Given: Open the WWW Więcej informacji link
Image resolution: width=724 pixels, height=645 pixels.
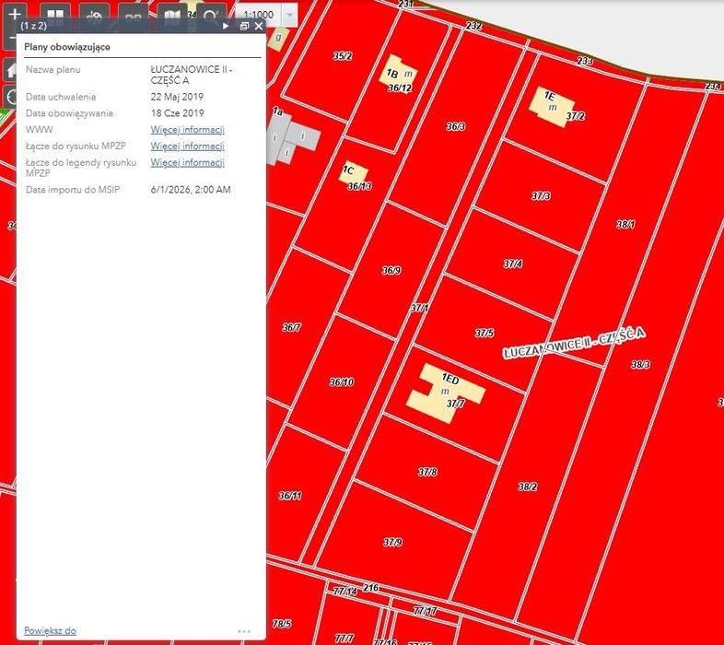Looking at the screenshot, I should [x=188, y=129].
